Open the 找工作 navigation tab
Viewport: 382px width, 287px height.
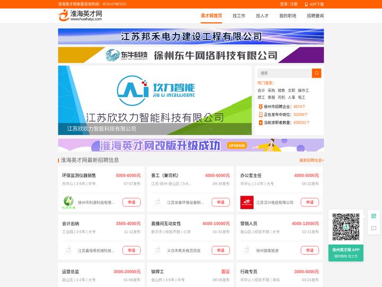click(x=239, y=16)
